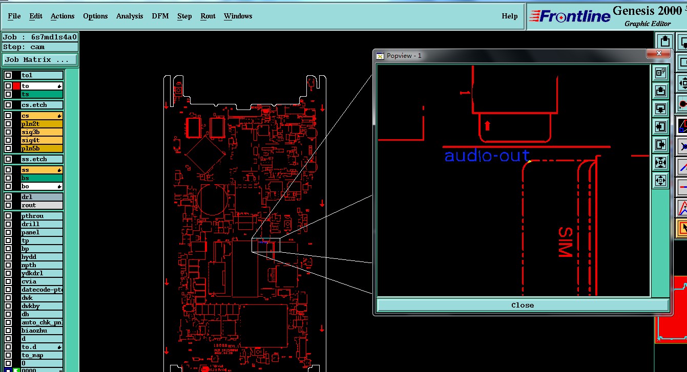Click the pan left icon in Popview

point(660,126)
